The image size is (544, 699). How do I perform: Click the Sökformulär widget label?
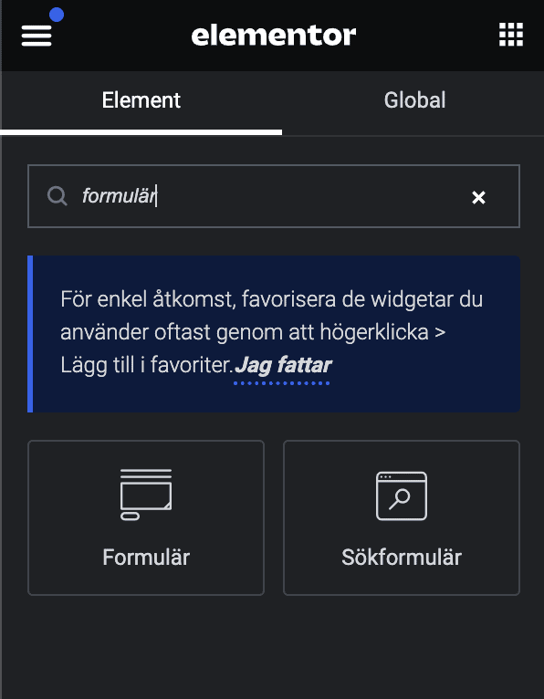pyautogui.click(x=402, y=558)
